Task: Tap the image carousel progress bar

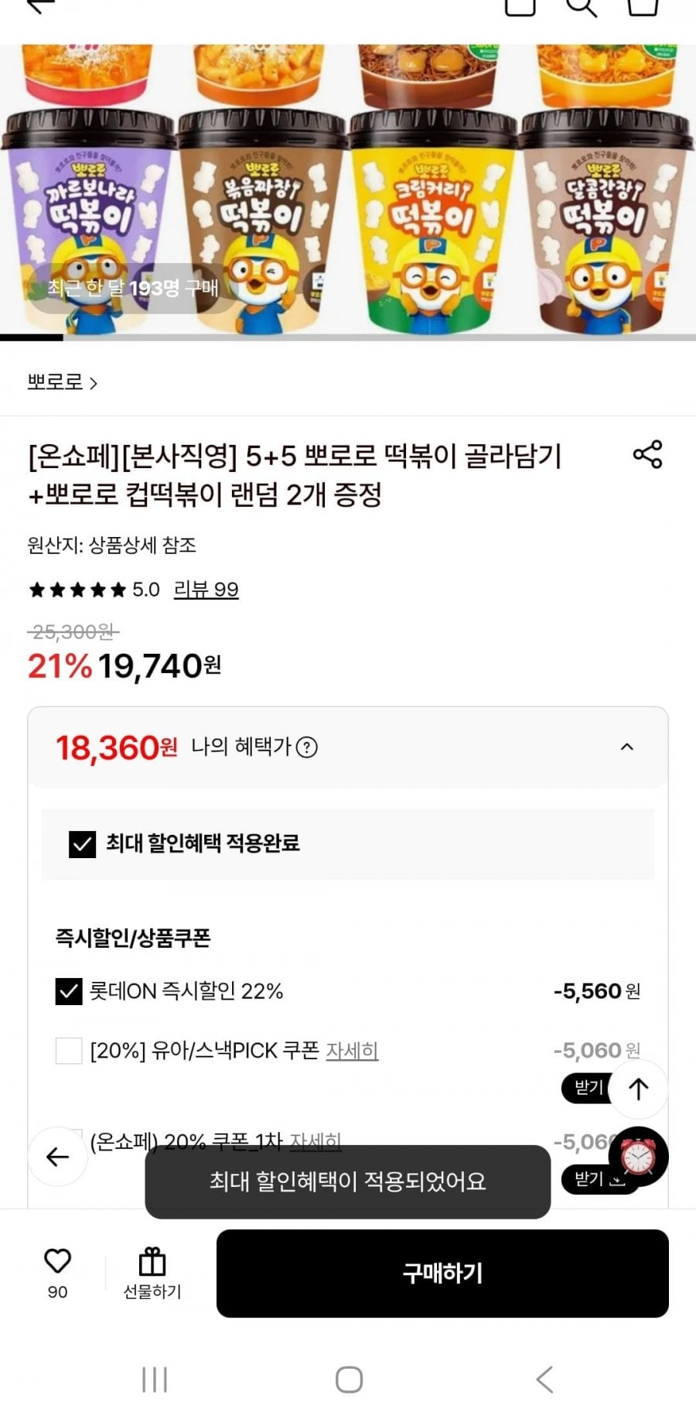Action: 348,337
